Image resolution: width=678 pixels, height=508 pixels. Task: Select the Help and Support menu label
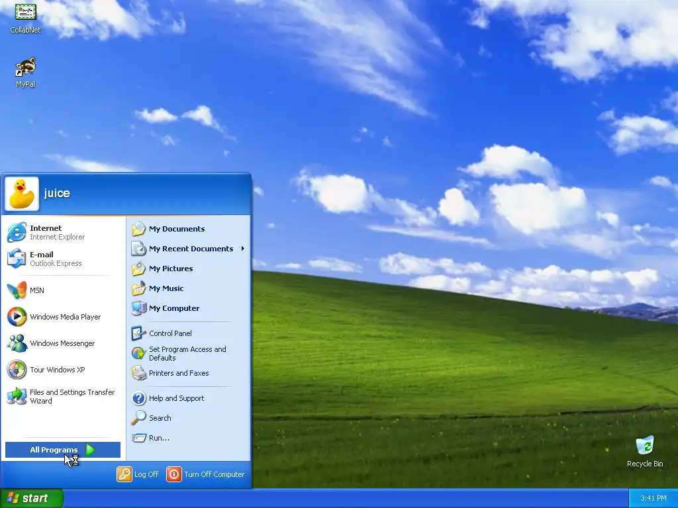176,398
